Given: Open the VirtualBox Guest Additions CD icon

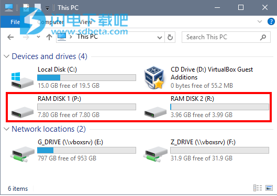Looking at the screenshot, I should (155, 77).
